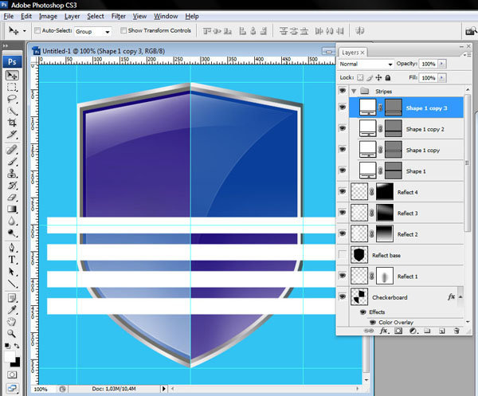Toggle Quick Mask mode

pyautogui.click(x=12, y=374)
